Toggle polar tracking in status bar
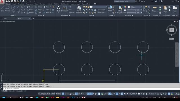The width and height of the screenshot is (180, 101). coord(79,94)
